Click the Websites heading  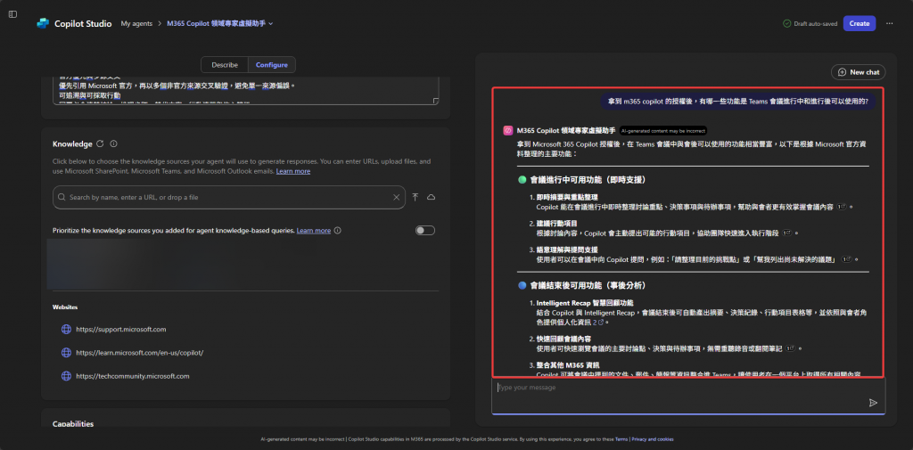[x=64, y=307]
